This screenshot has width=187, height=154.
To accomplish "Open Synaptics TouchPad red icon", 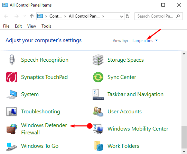I will [x=12, y=77].
